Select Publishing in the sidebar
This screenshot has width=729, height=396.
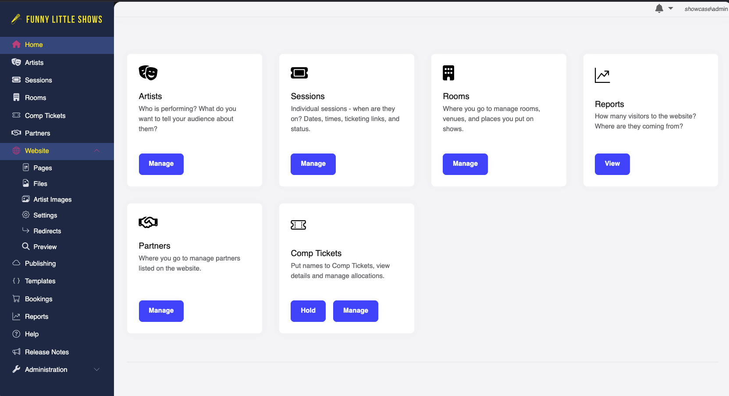pos(40,264)
